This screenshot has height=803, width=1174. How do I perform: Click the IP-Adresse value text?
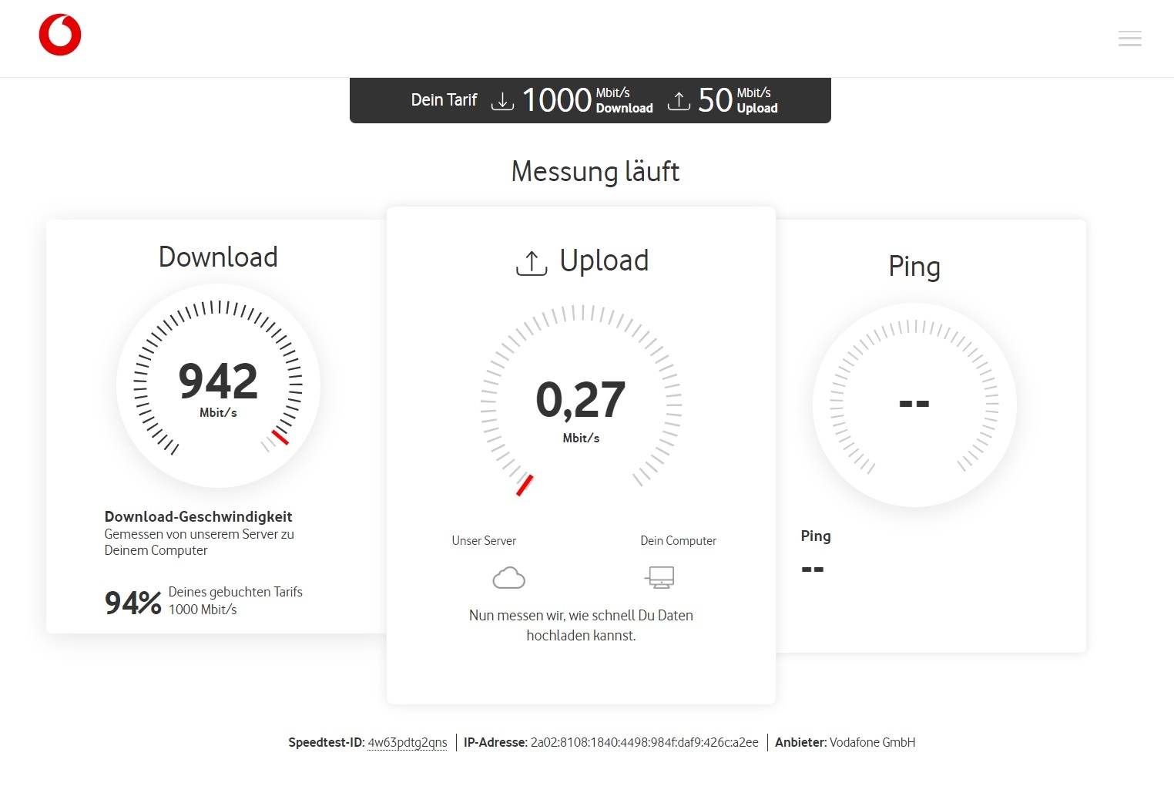pos(644,743)
